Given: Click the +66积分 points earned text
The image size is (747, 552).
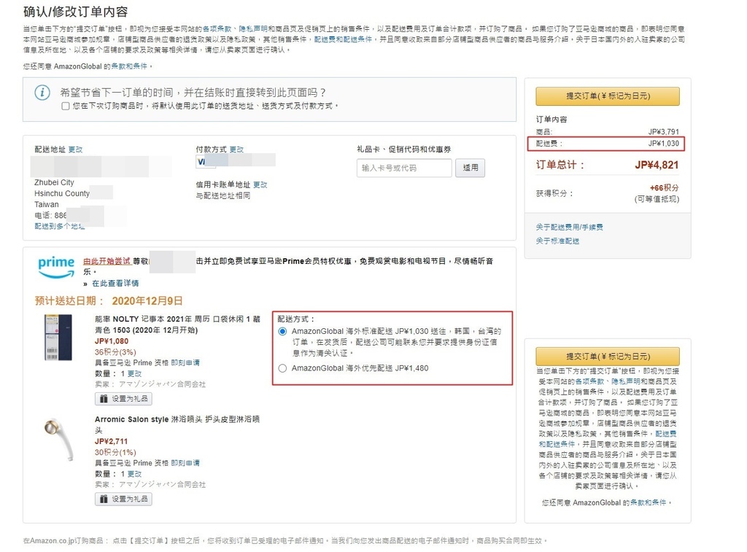Looking at the screenshot, I should tap(664, 188).
